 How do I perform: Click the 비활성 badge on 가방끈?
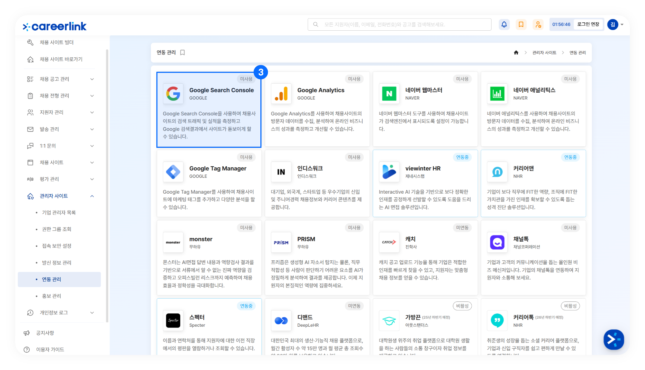tap(462, 306)
